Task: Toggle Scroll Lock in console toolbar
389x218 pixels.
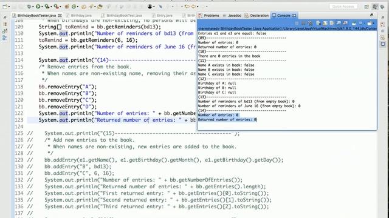Action: point(325,23)
